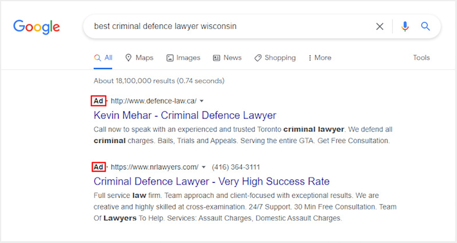Open Images search via its icon
This screenshot has width=457, height=243.
(x=170, y=58)
